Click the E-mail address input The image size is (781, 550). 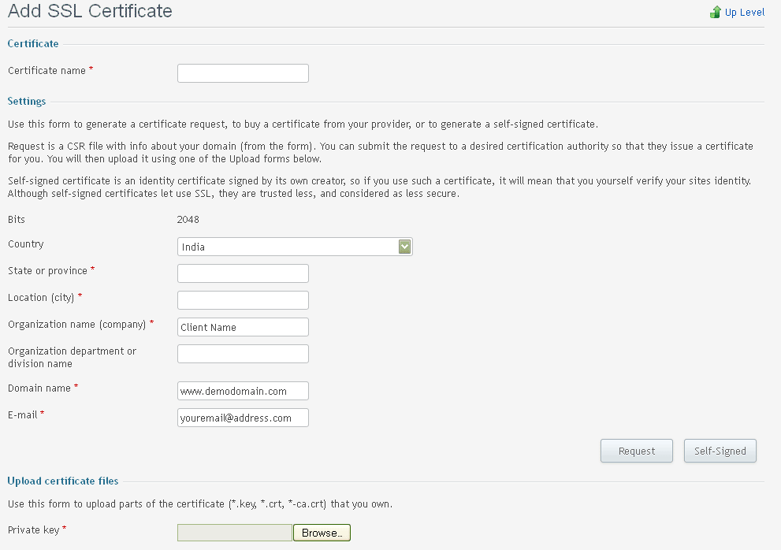click(243, 418)
